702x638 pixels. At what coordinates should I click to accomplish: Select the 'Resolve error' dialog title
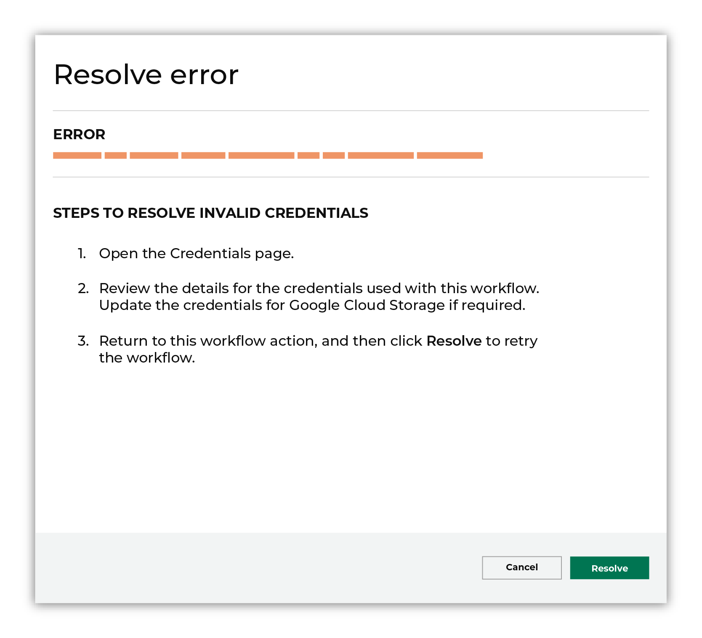[146, 75]
